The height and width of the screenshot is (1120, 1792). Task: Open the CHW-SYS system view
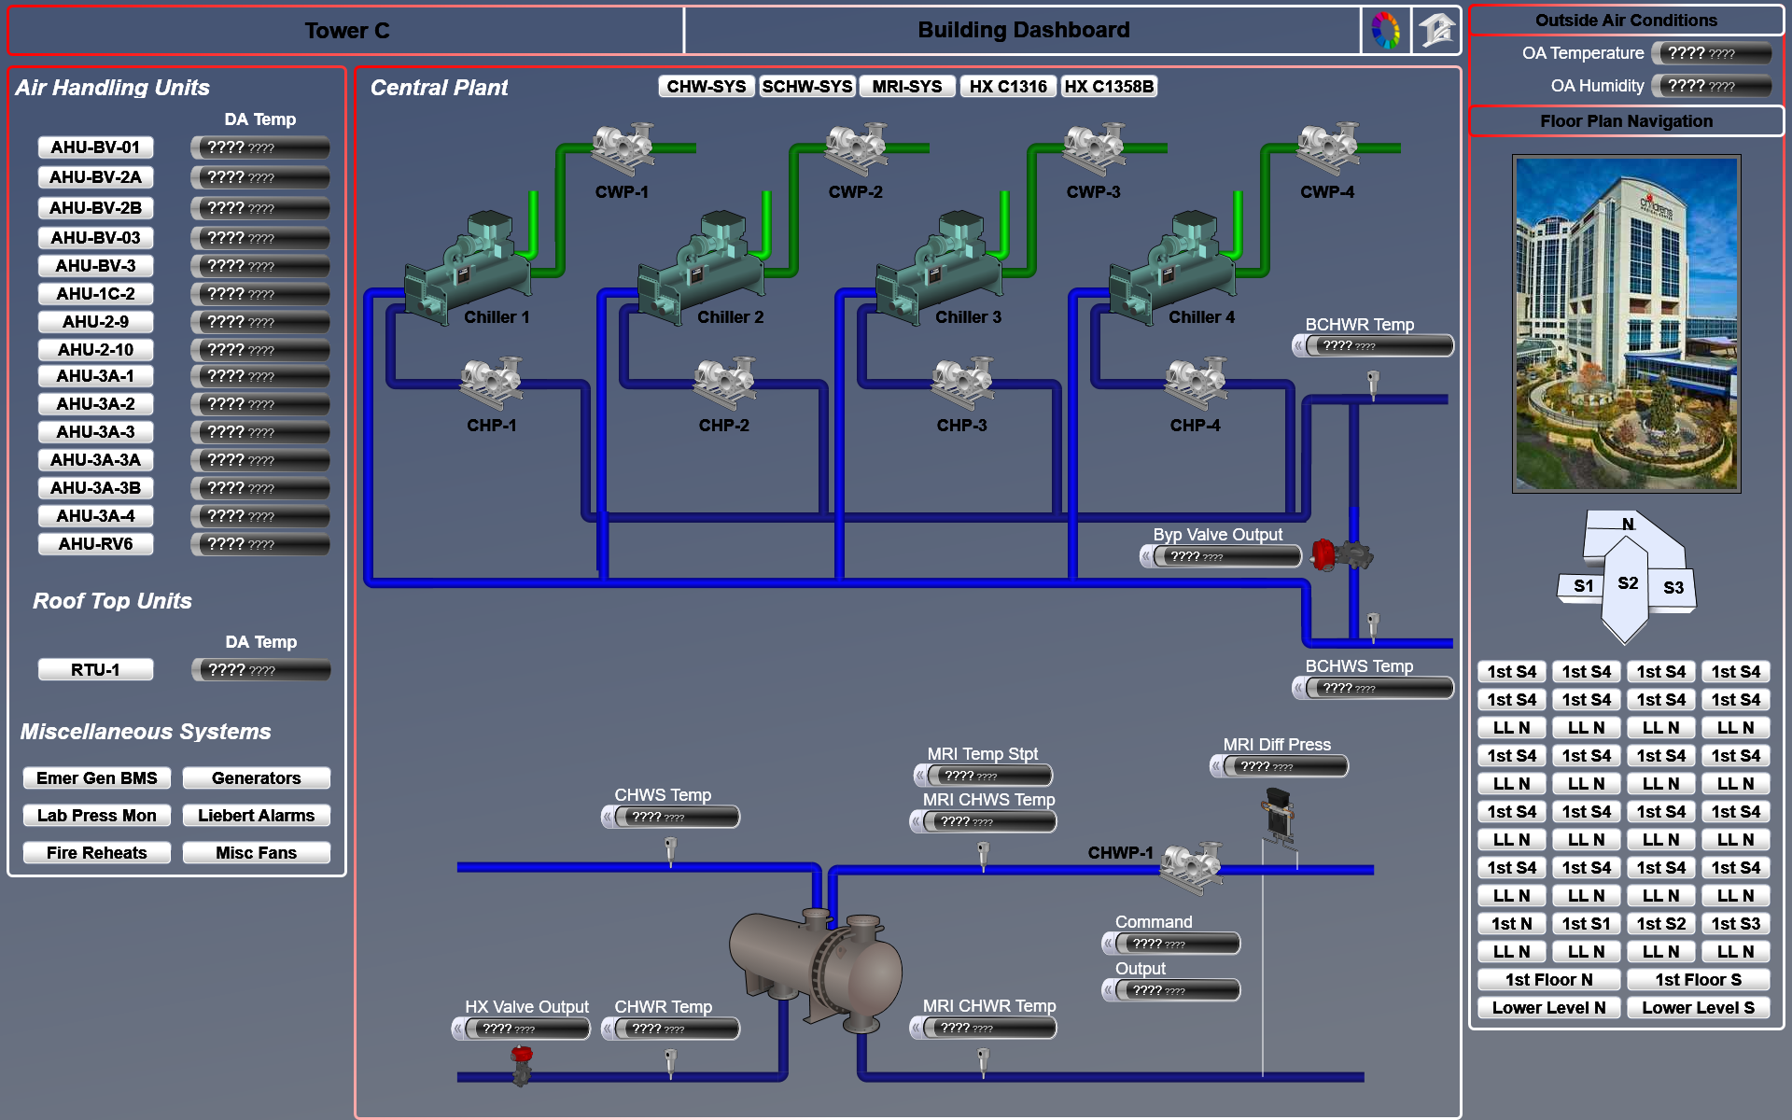[706, 86]
